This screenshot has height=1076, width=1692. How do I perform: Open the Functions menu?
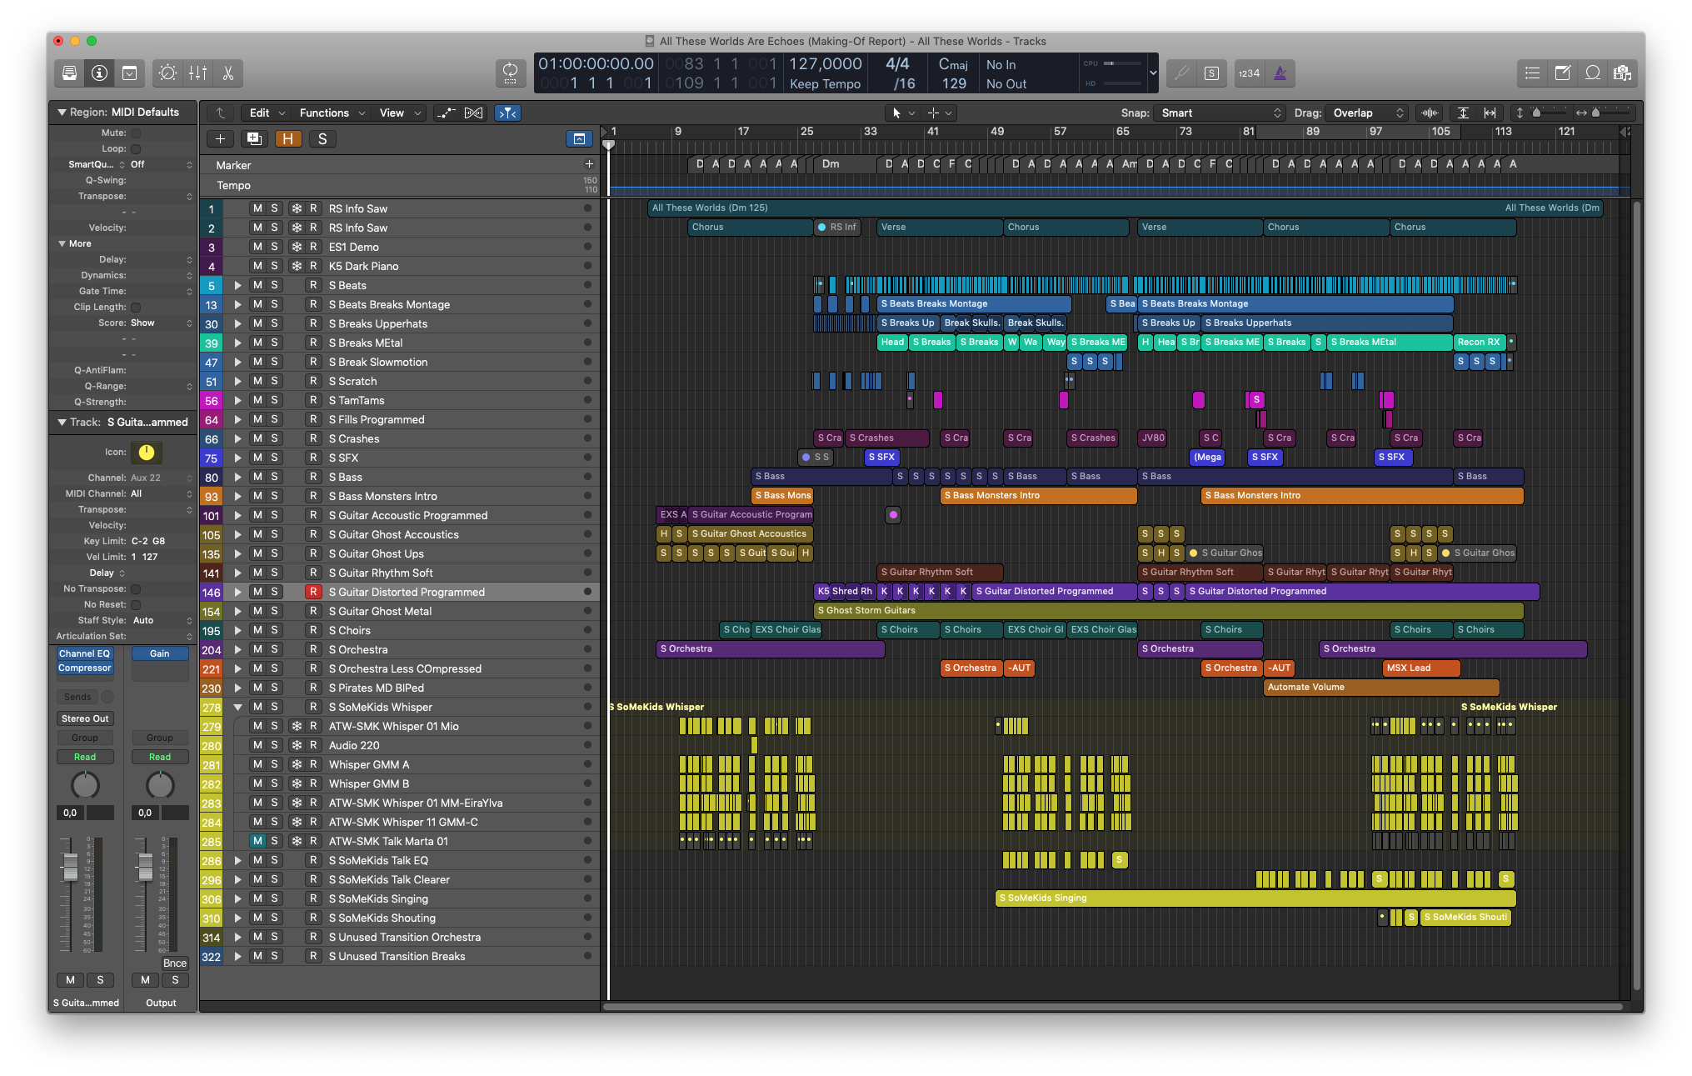331,113
